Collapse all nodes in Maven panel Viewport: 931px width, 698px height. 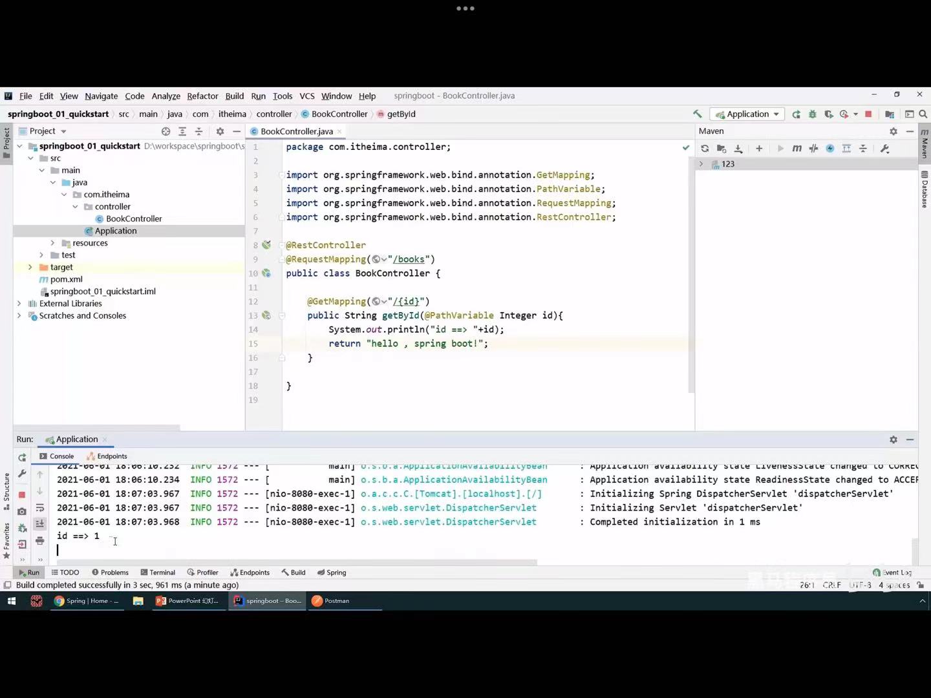(863, 148)
